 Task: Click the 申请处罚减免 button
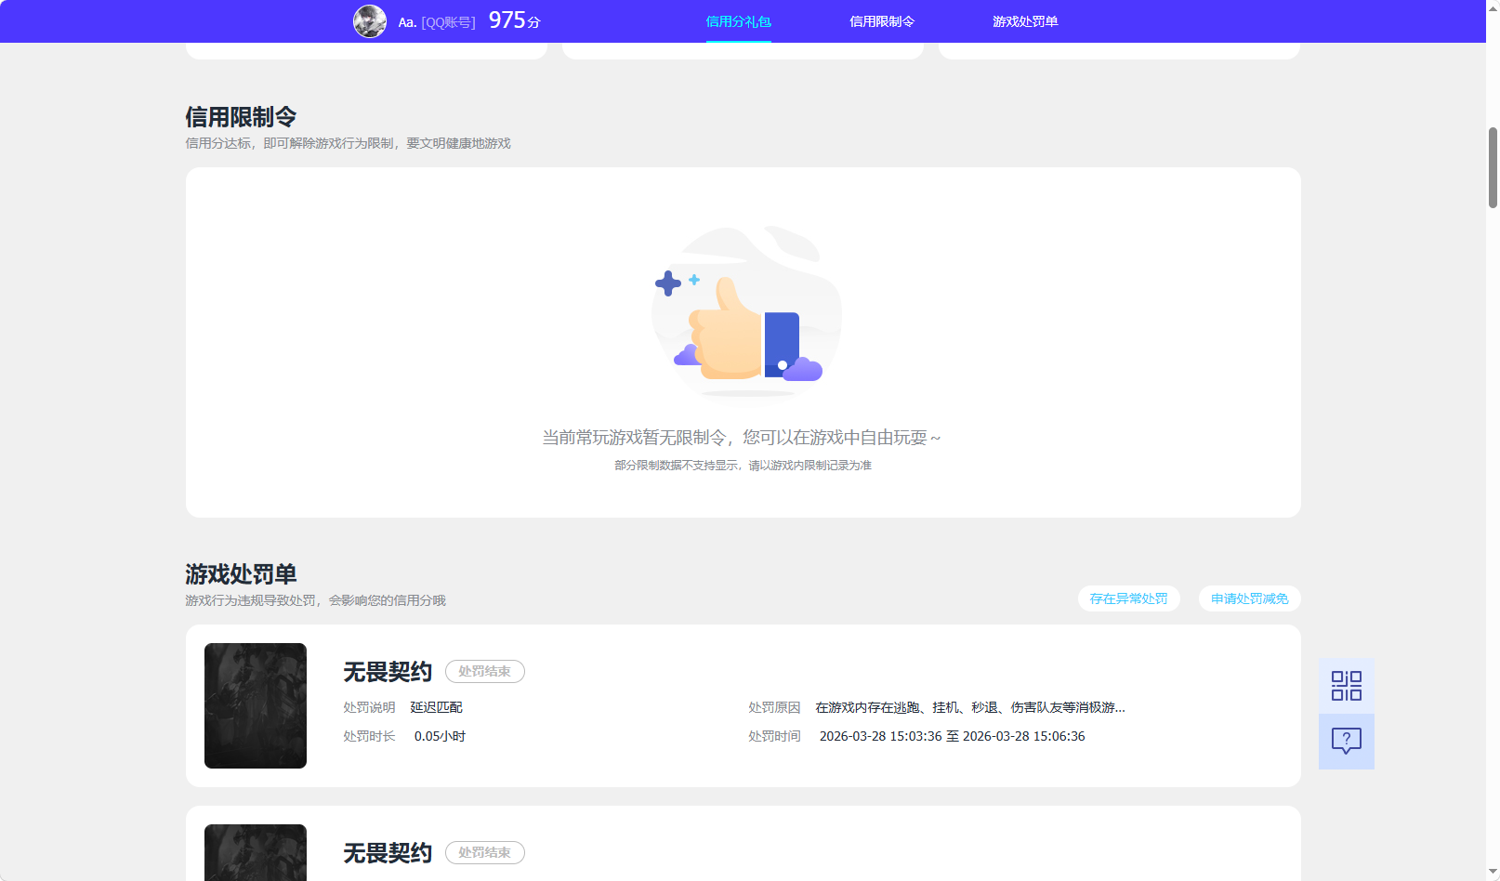(x=1249, y=598)
